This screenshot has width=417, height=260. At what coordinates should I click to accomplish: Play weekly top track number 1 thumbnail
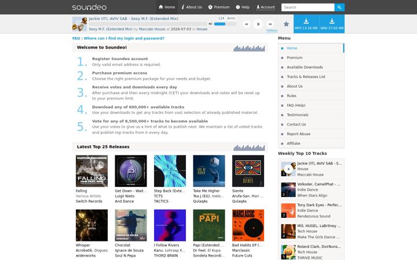coord(288,169)
